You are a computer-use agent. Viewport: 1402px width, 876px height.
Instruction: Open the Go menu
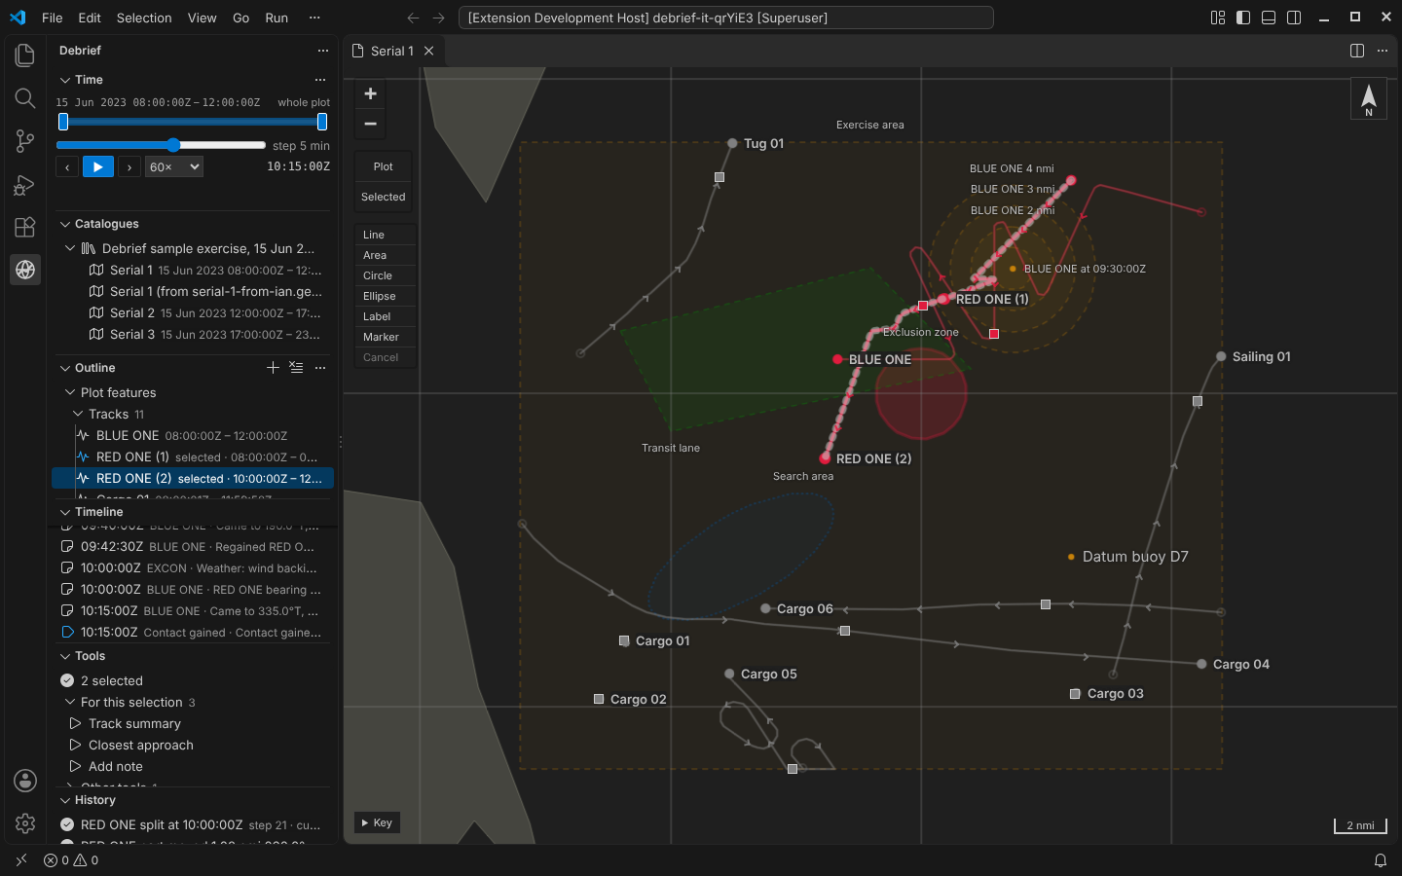[240, 18]
